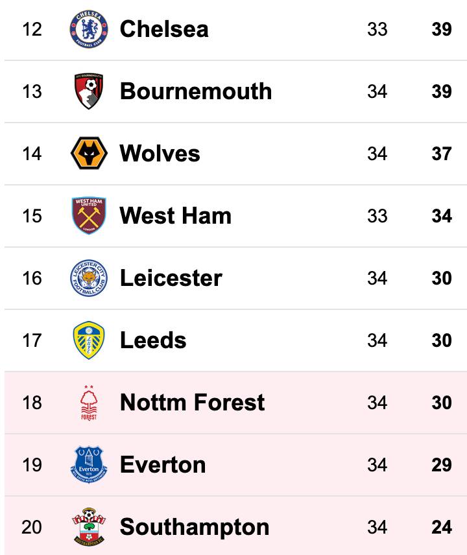Viewport: 467px width, 555px height.
Task: Click the Wolves wolf-head badge
Action: click(x=89, y=153)
